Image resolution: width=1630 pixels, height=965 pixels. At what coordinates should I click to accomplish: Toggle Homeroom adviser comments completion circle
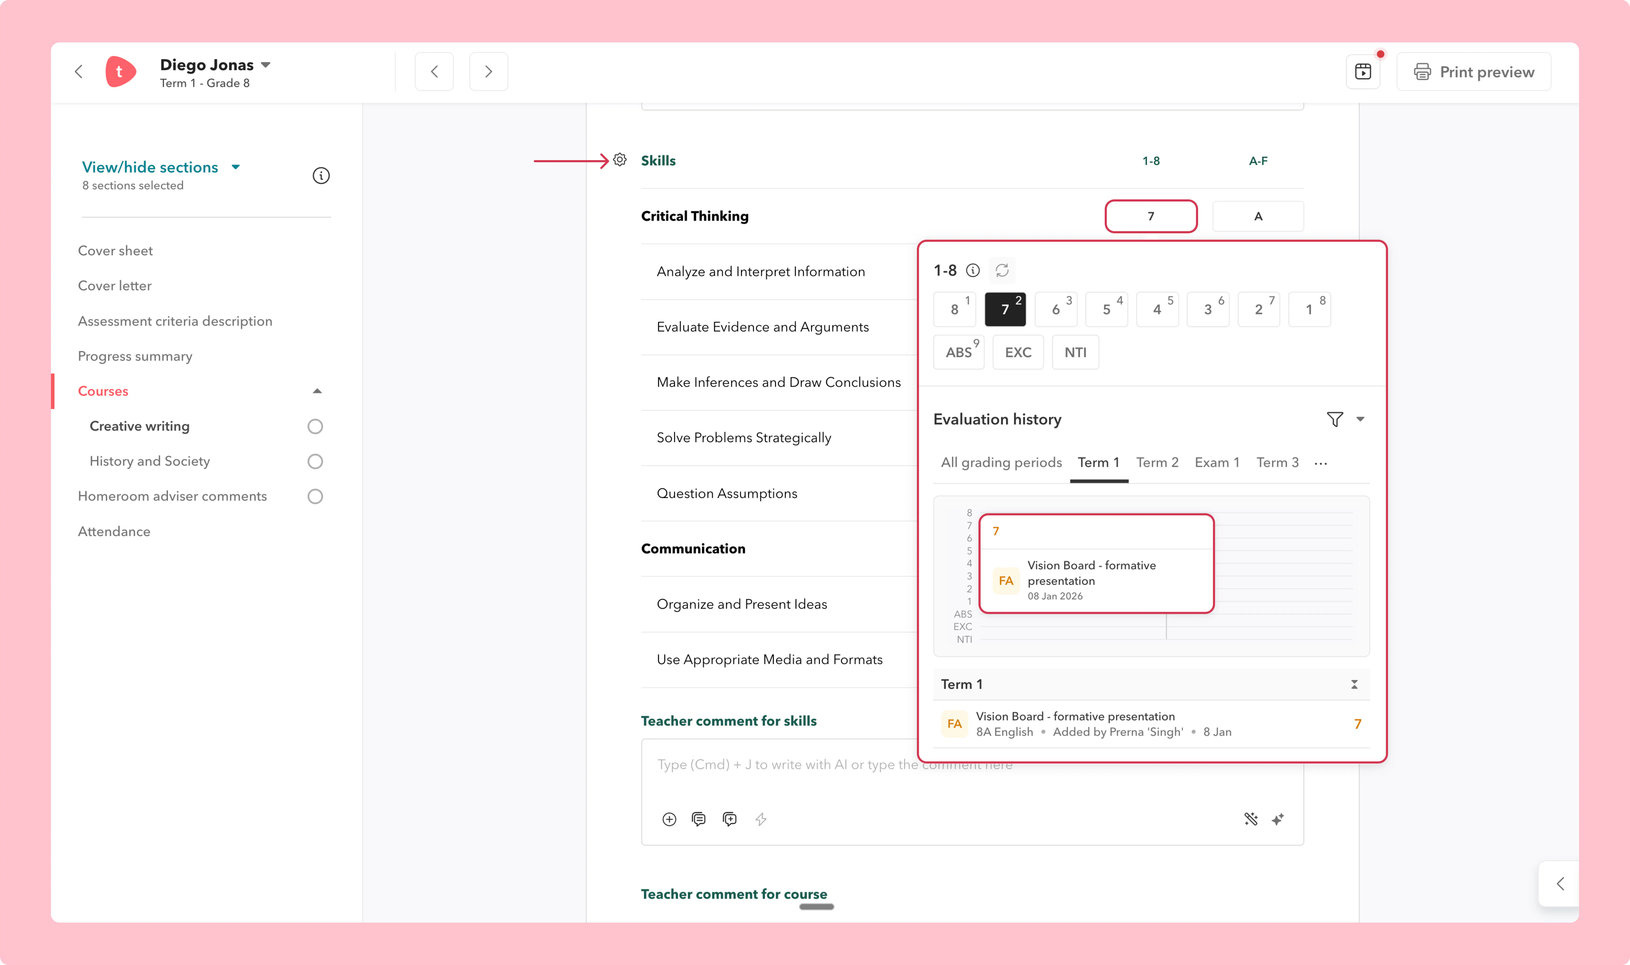315,497
